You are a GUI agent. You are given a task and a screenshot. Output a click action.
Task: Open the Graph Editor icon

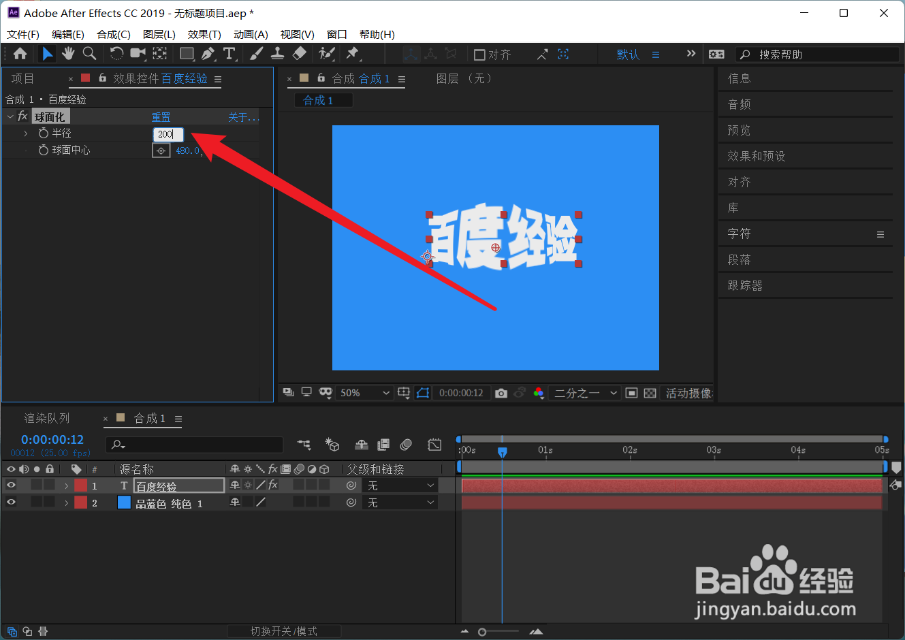pos(434,445)
